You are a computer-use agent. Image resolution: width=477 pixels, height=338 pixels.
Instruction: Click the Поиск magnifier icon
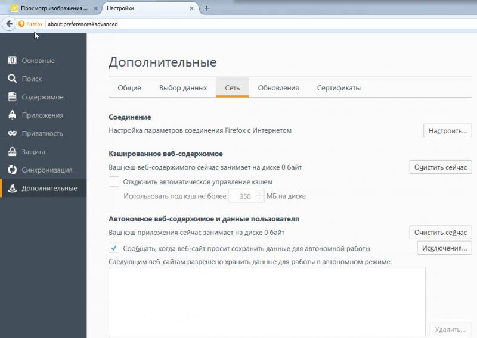coord(12,79)
